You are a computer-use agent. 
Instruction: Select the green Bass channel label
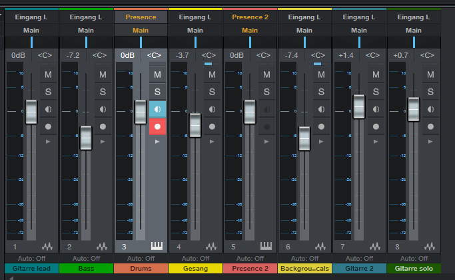(86, 269)
